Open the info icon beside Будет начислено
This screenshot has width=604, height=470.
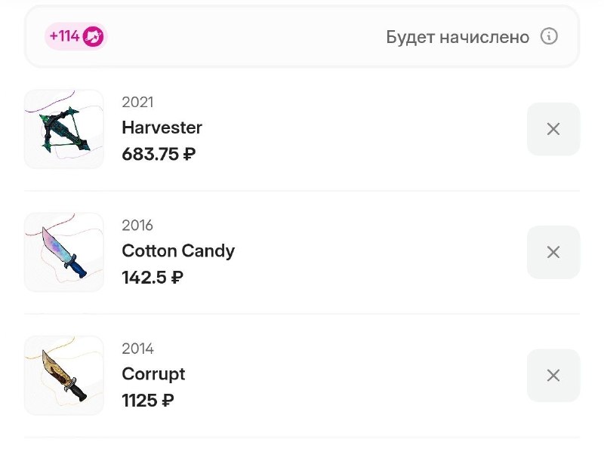point(549,36)
